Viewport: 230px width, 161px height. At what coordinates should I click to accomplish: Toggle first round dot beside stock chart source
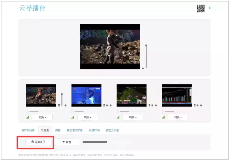coord(197,105)
